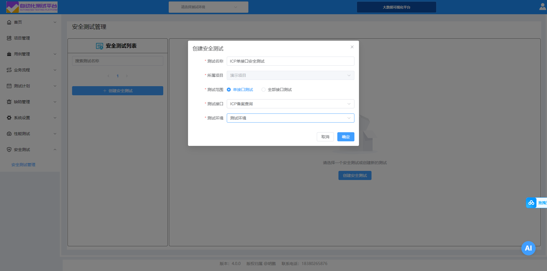The width and height of the screenshot is (547, 271).
Task: Click the 测试名称 input field
Action: 290,61
